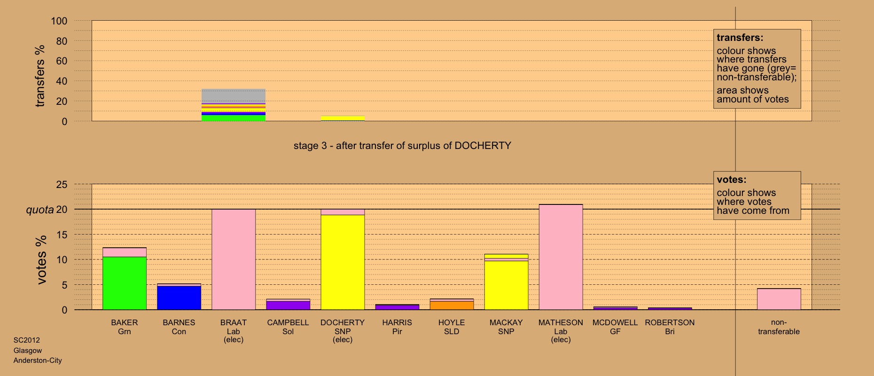The image size is (874, 376).
Task: Click the ROBERTSON Bri vote bar
Action: pos(670,309)
